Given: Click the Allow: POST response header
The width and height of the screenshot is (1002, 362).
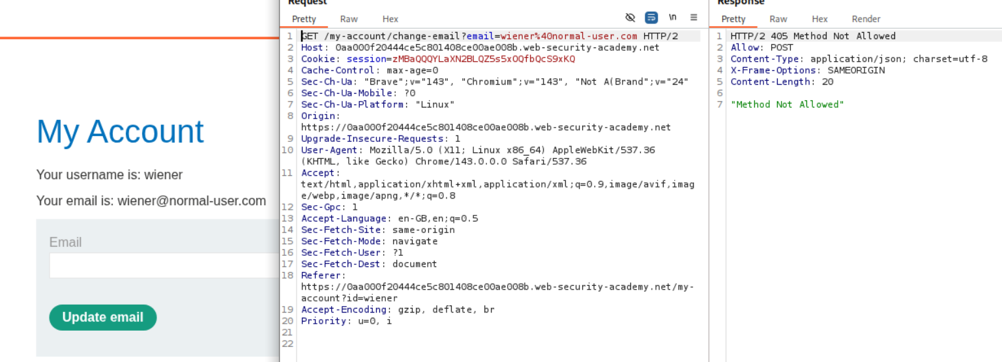Looking at the screenshot, I should pyautogui.click(x=761, y=48).
